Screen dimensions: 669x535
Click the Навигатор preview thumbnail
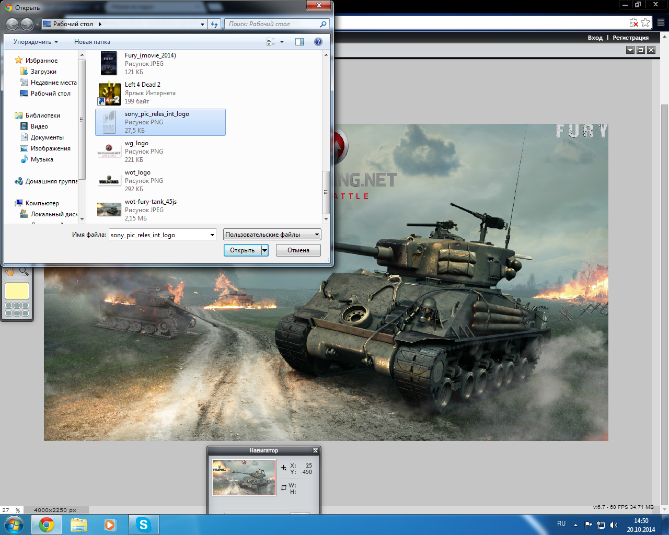coord(244,478)
